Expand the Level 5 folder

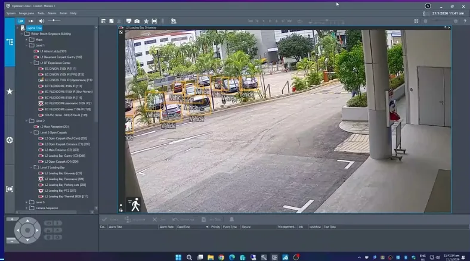coord(27,202)
